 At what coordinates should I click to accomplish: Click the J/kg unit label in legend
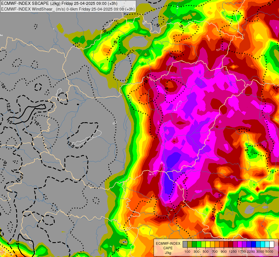(x=168, y=253)
